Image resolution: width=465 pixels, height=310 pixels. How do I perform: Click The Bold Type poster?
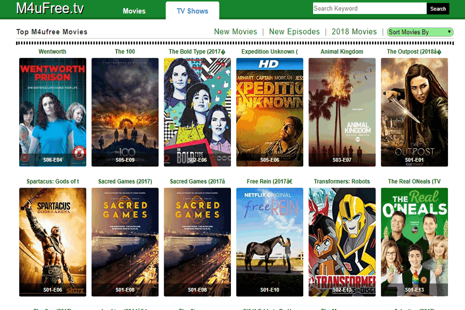pos(197,112)
